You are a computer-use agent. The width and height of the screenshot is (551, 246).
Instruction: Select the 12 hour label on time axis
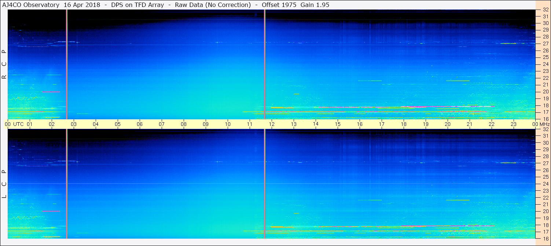point(272,124)
